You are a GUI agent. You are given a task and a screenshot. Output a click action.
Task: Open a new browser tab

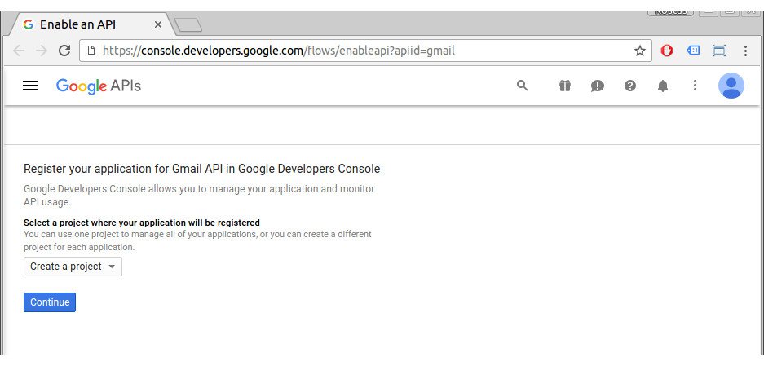188,24
